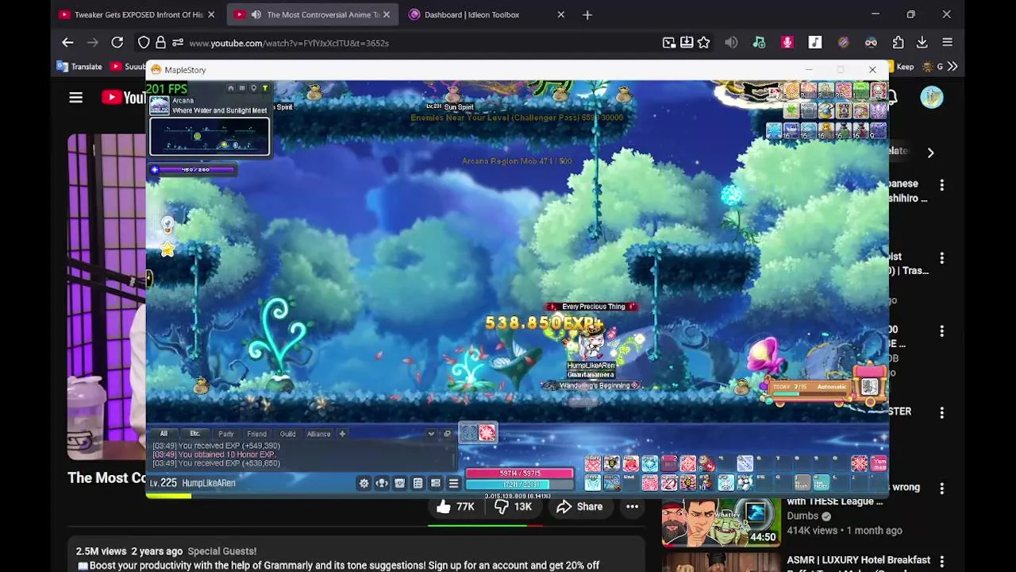Image resolution: width=1016 pixels, height=572 pixels.
Task: Click the picture-in-picture icon in the address bar
Action: tap(669, 42)
